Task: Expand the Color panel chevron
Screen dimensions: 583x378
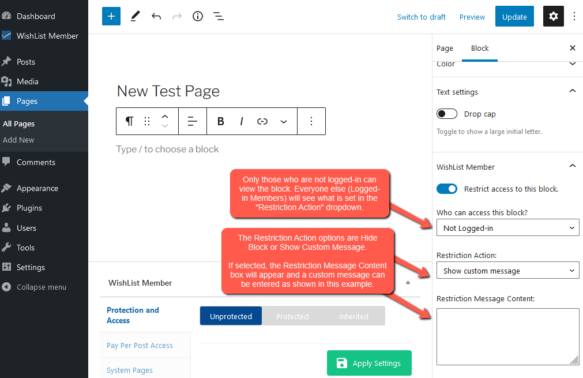Action: pyautogui.click(x=573, y=63)
